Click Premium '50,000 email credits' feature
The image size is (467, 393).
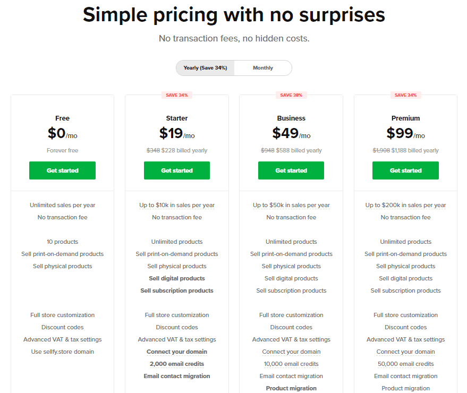pyautogui.click(x=406, y=364)
